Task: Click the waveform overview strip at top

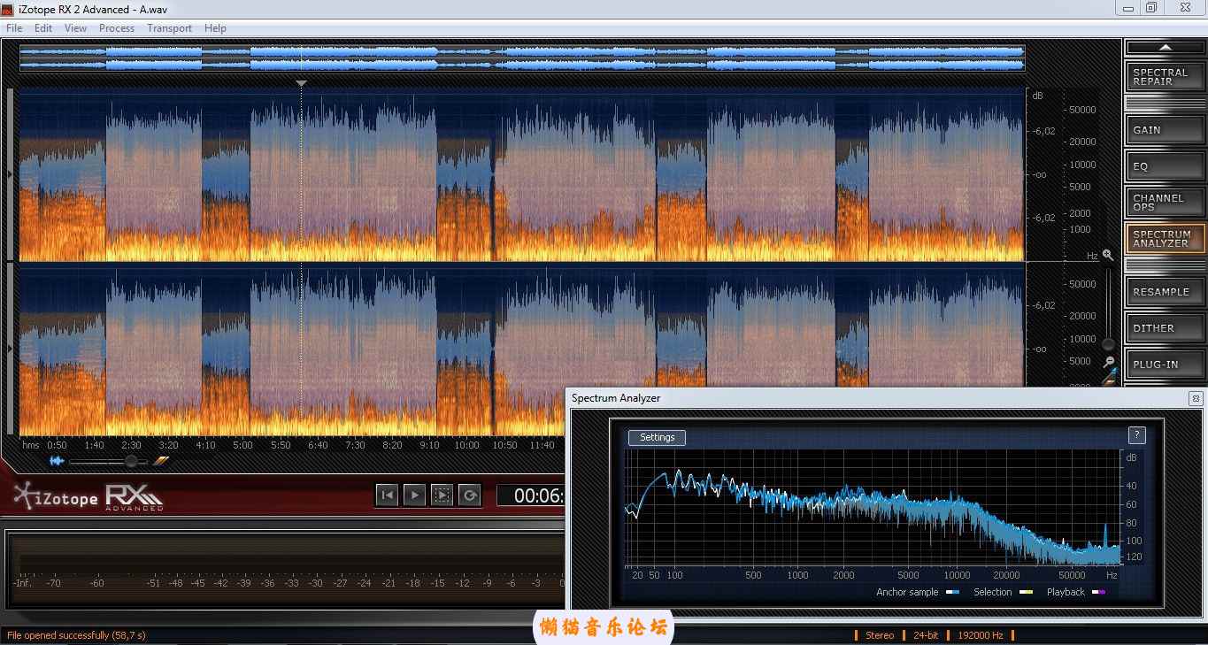Action: point(521,58)
